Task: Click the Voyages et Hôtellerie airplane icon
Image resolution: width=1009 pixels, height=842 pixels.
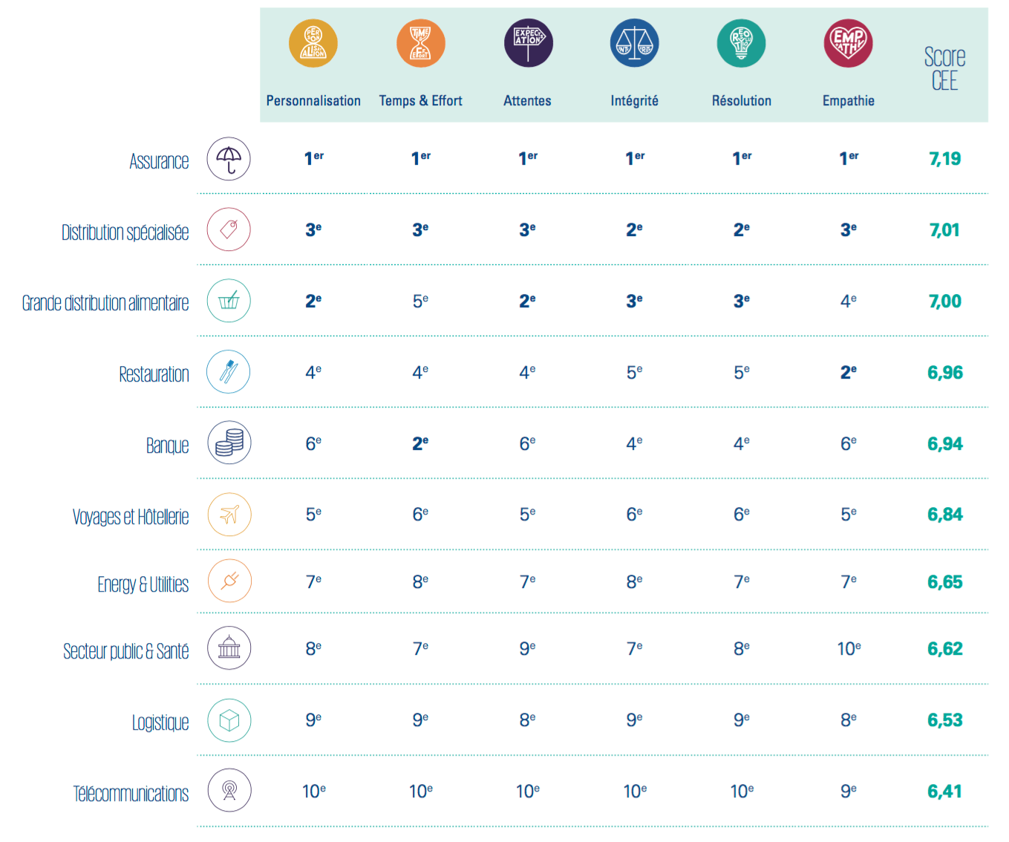Action: point(229,514)
